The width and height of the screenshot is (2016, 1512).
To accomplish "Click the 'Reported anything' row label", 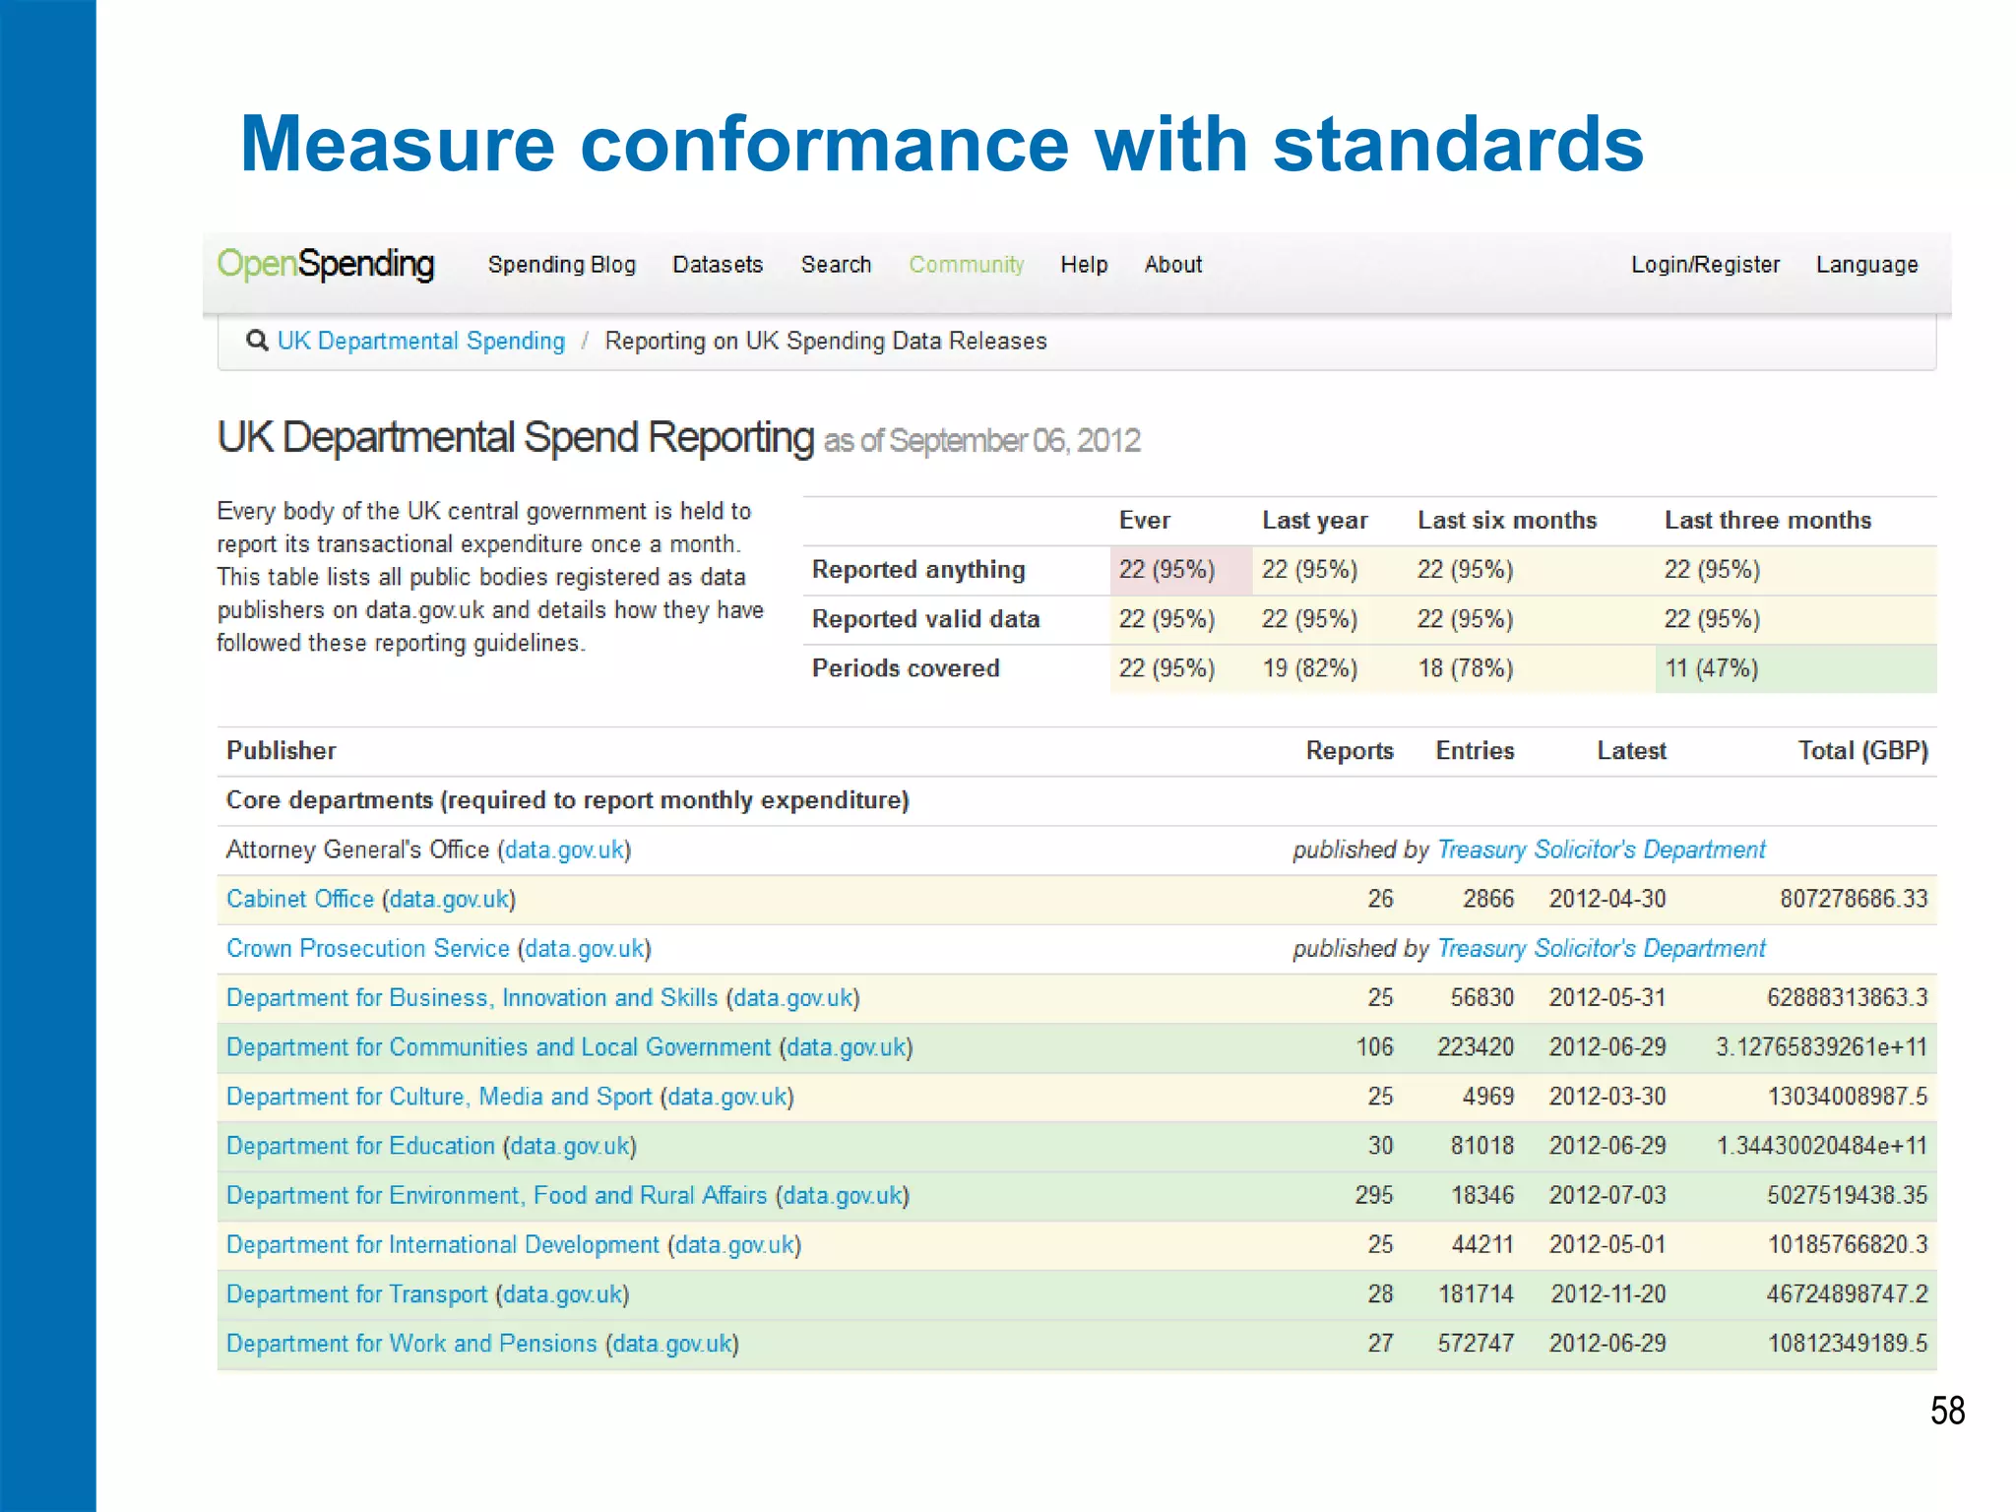I will tap(918, 570).
